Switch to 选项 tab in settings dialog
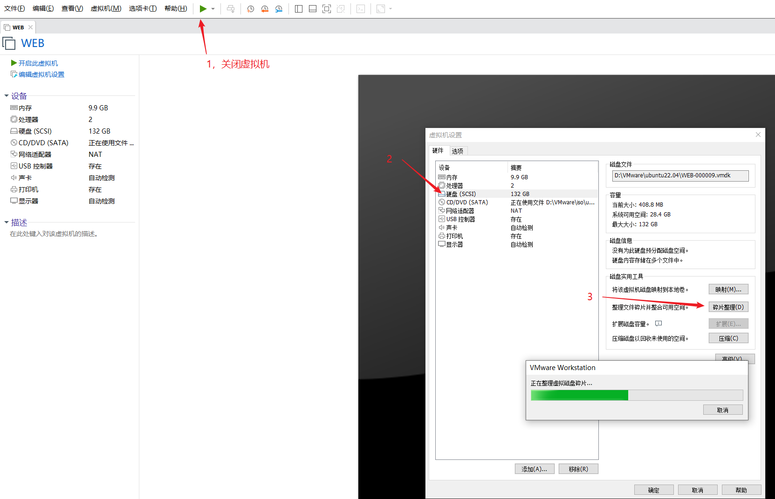This screenshot has height=499, width=775. pyautogui.click(x=458, y=151)
